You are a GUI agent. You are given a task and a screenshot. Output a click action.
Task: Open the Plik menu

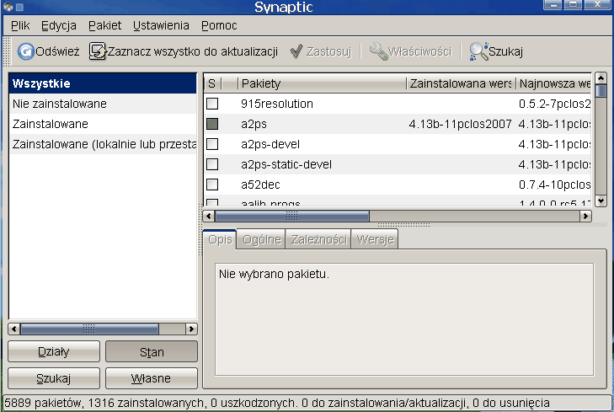click(20, 25)
